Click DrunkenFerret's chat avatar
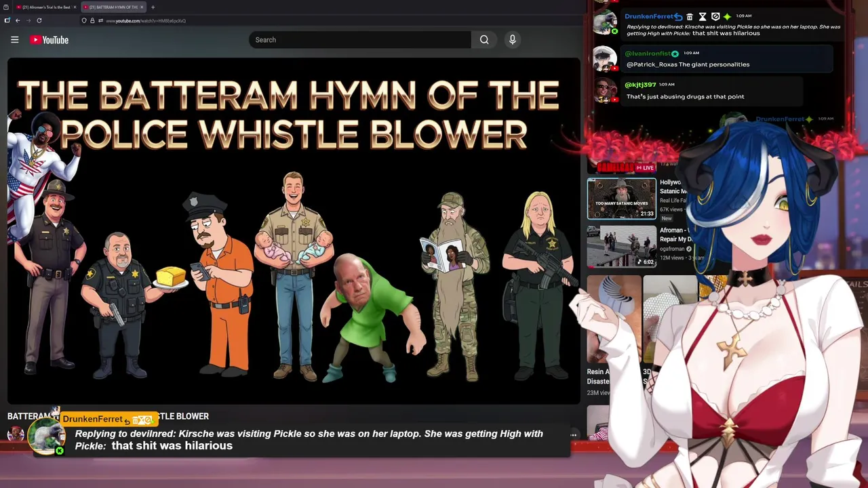Viewport: 868px width, 488px height. [605, 22]
